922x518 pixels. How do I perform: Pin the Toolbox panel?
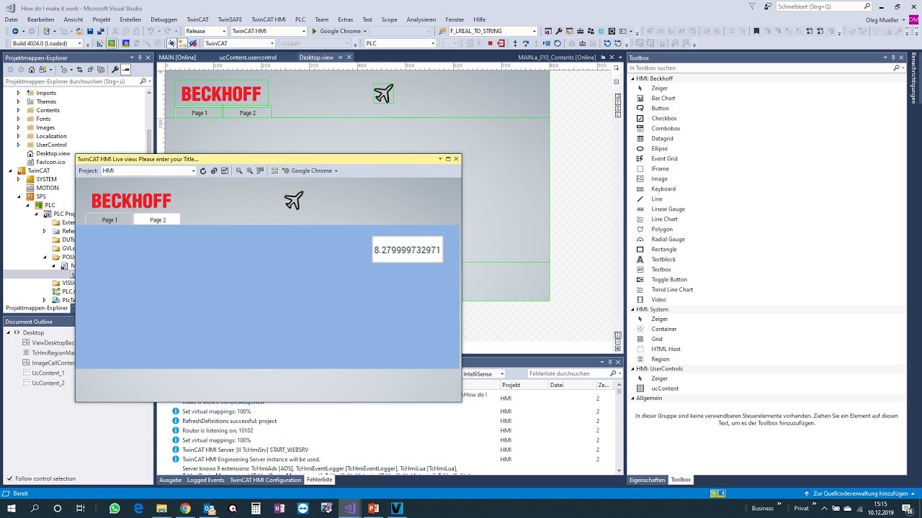[x=895, y=58]
